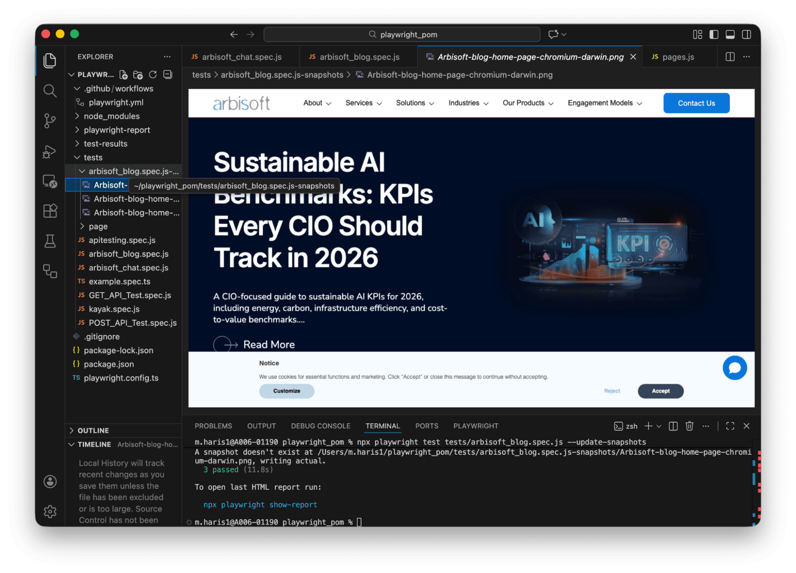Click New File icon in Explorer header

[x=123, y=75]
